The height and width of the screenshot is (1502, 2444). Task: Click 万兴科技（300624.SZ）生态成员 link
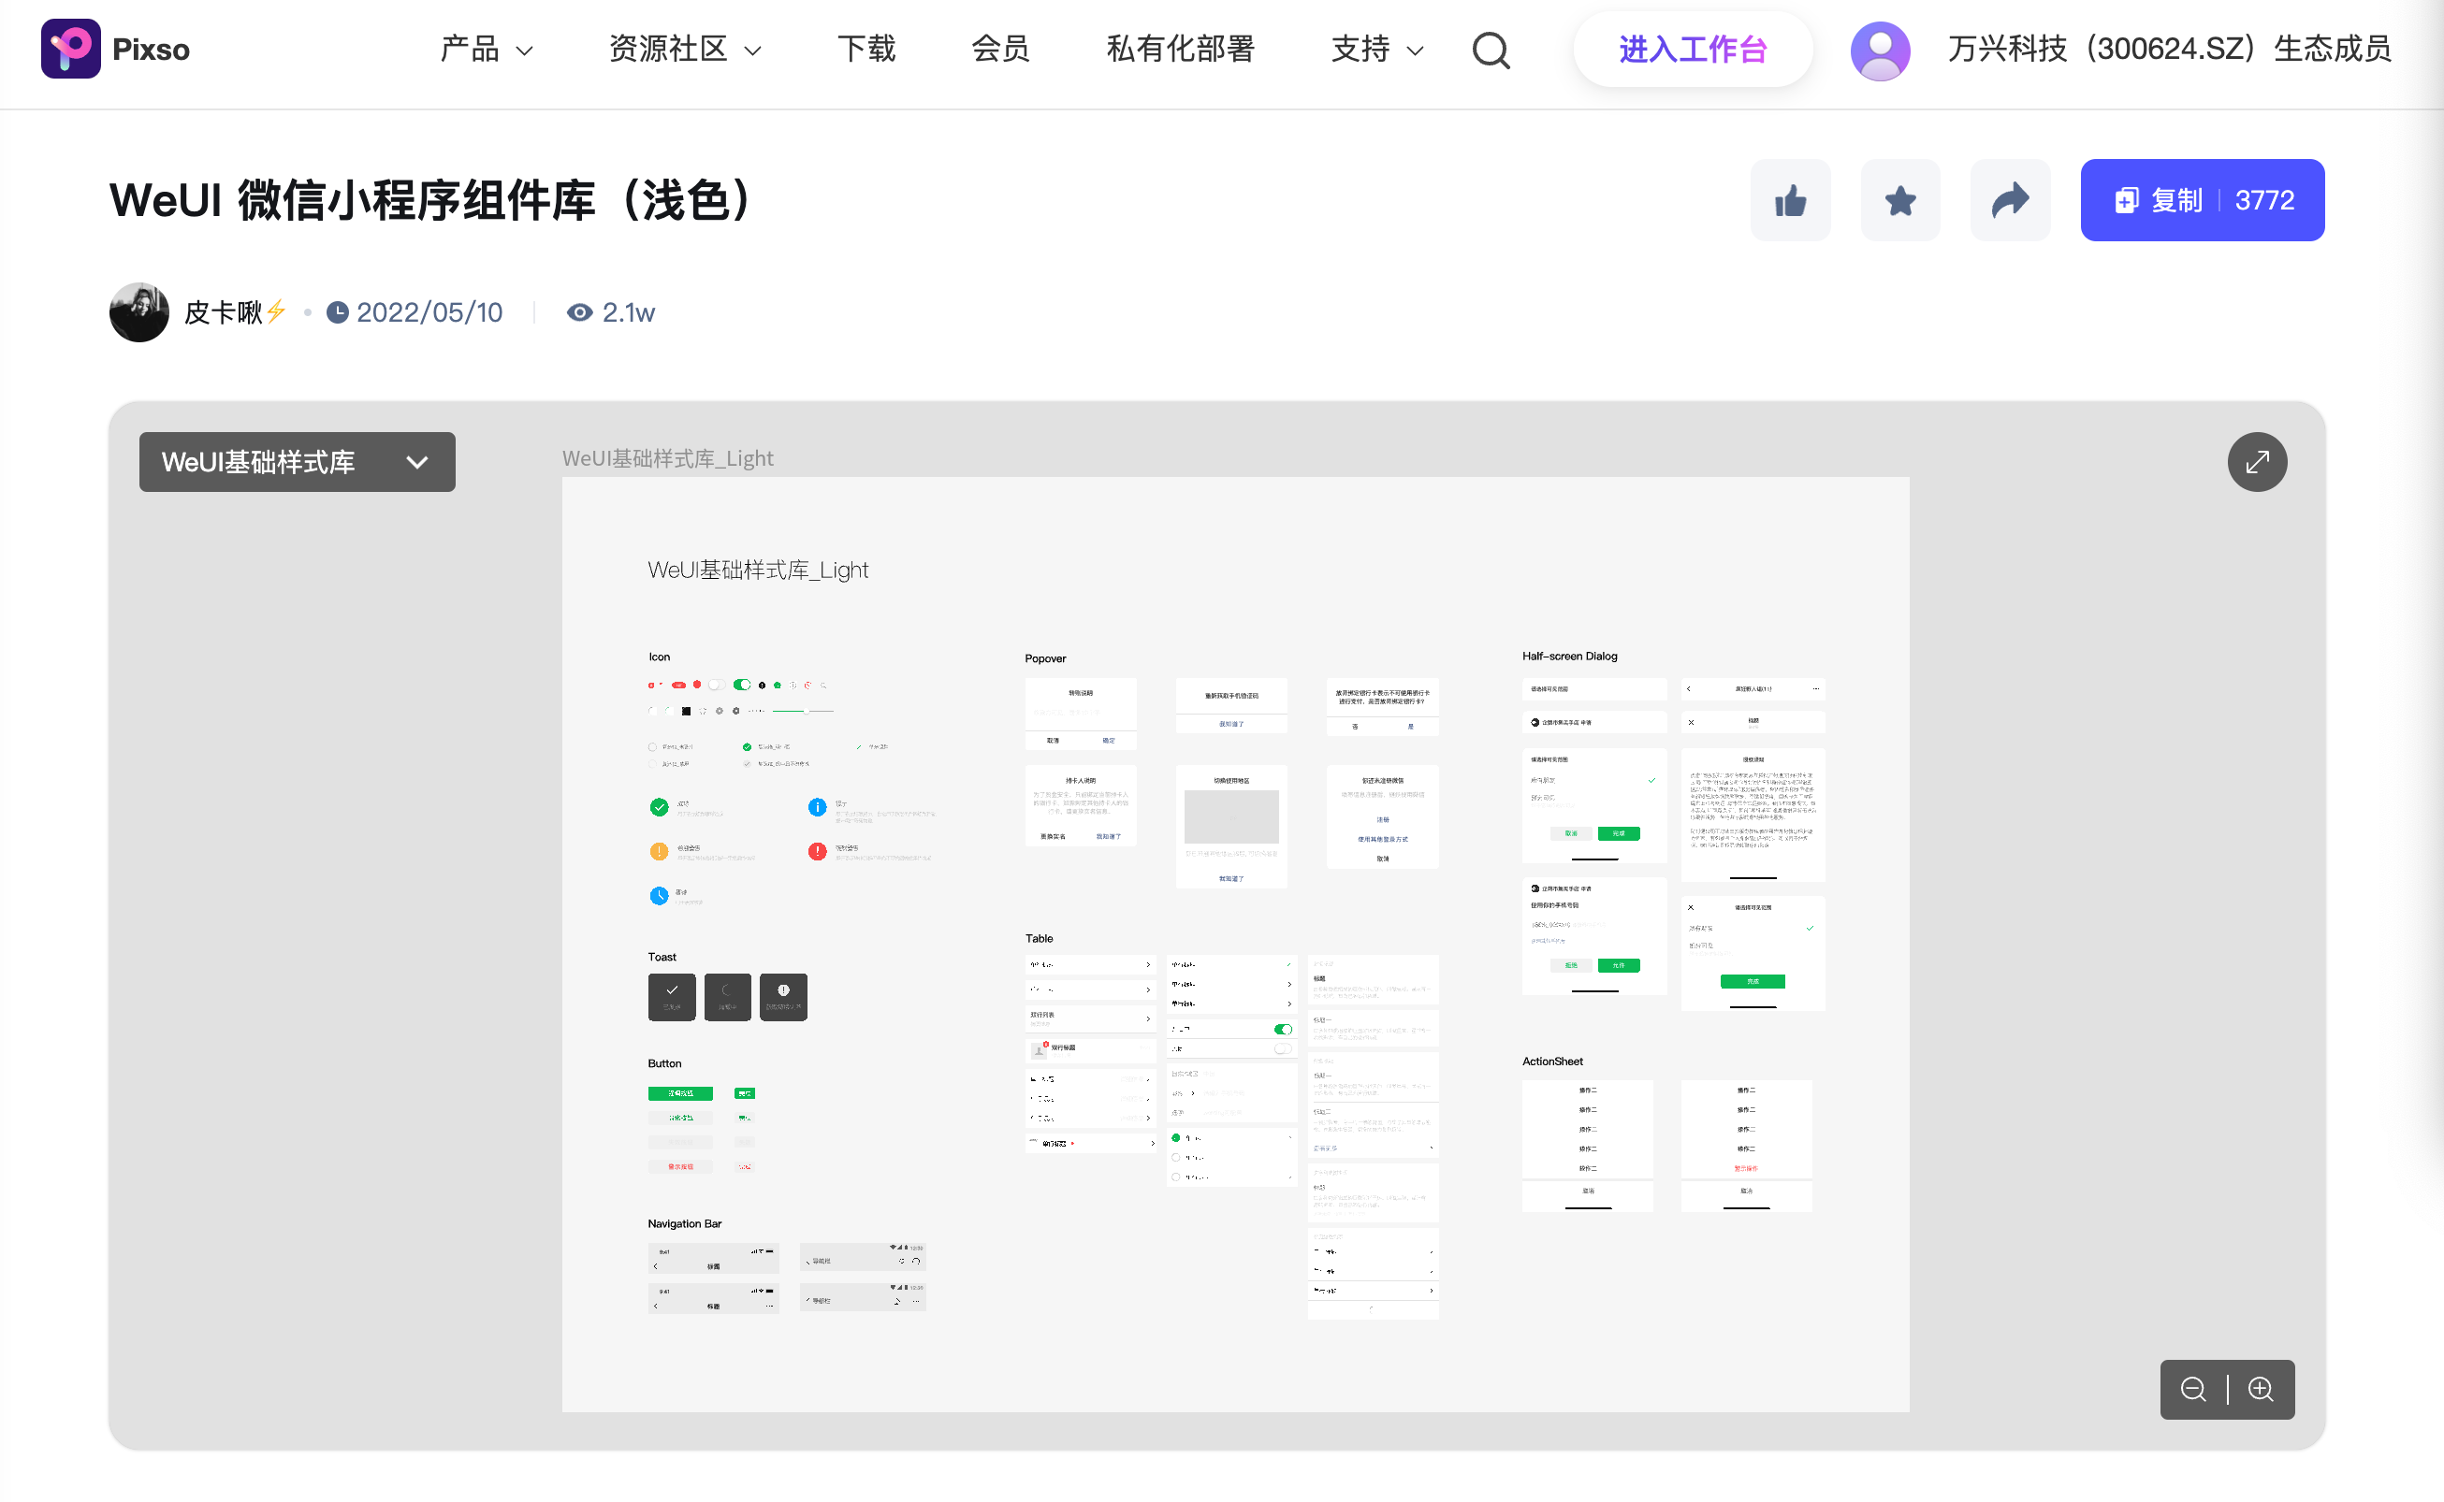click(x=2170, y=49)
